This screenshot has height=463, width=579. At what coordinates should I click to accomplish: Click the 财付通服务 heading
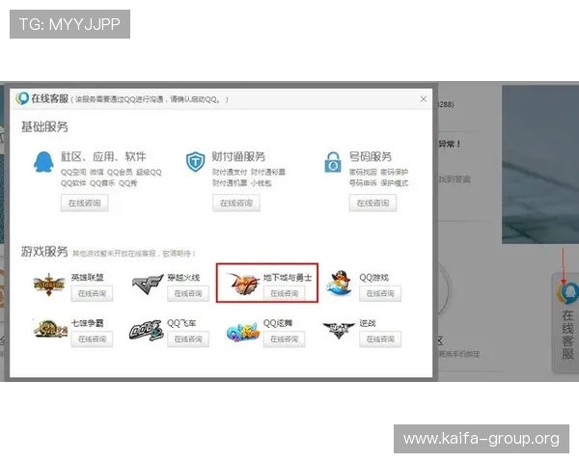pos(238,156)
